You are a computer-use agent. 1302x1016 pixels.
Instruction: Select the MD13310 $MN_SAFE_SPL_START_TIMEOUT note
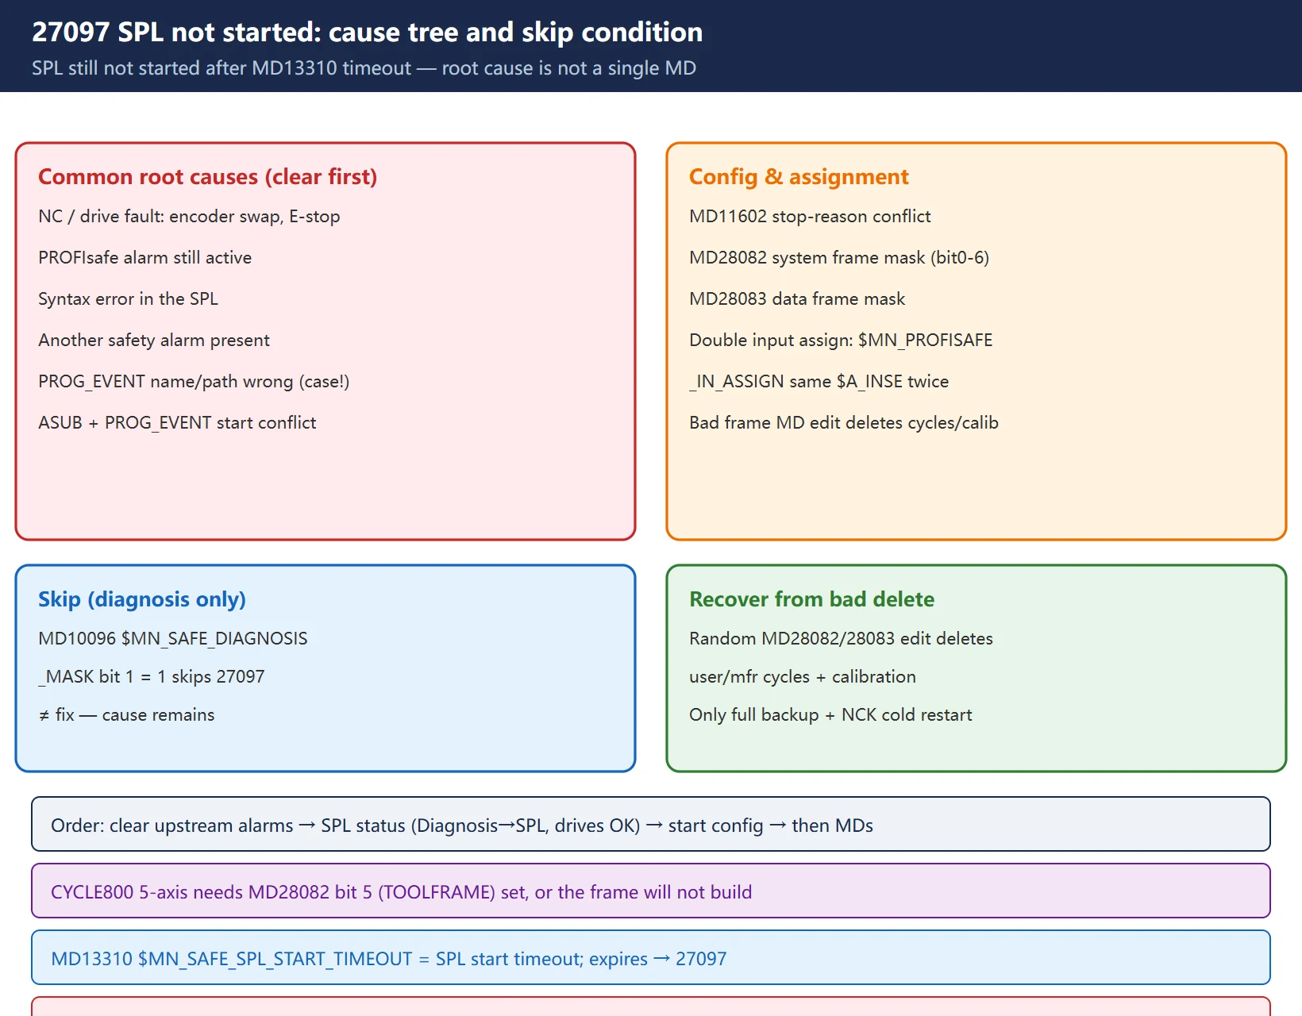(651, 958)
